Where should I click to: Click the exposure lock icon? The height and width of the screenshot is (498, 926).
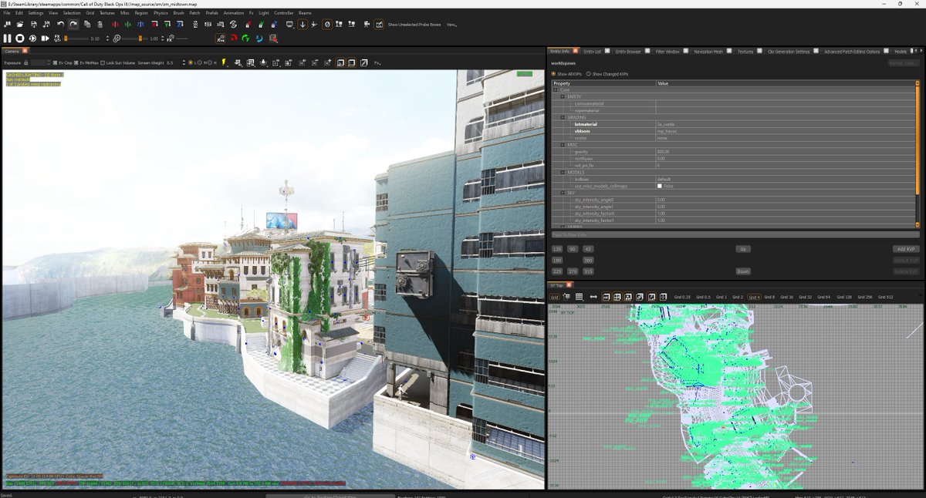25,62
